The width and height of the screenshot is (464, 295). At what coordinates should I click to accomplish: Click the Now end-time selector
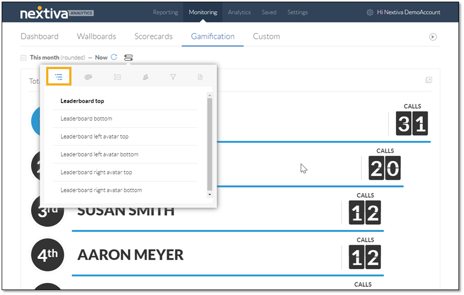tap(101, 58)
